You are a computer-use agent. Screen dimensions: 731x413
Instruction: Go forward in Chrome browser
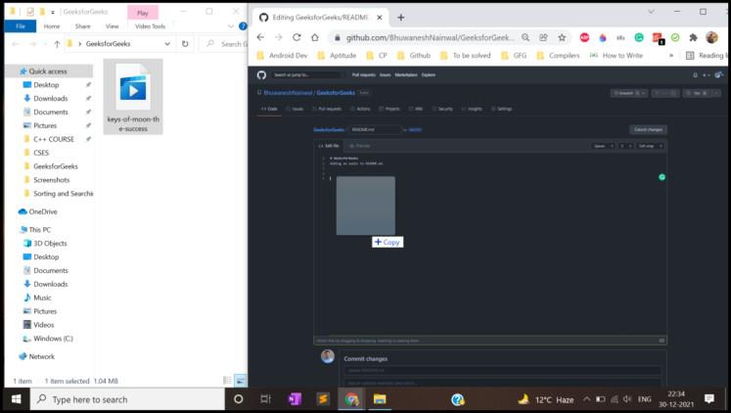[278, 37]
